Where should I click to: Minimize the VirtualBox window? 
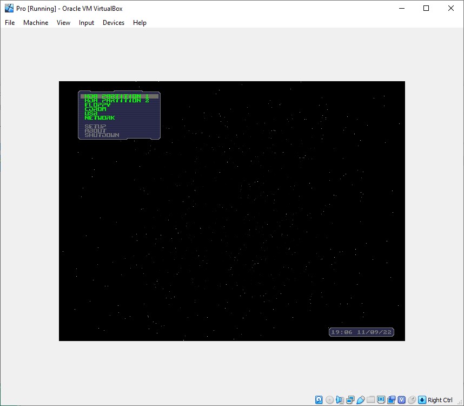(402, 8)
